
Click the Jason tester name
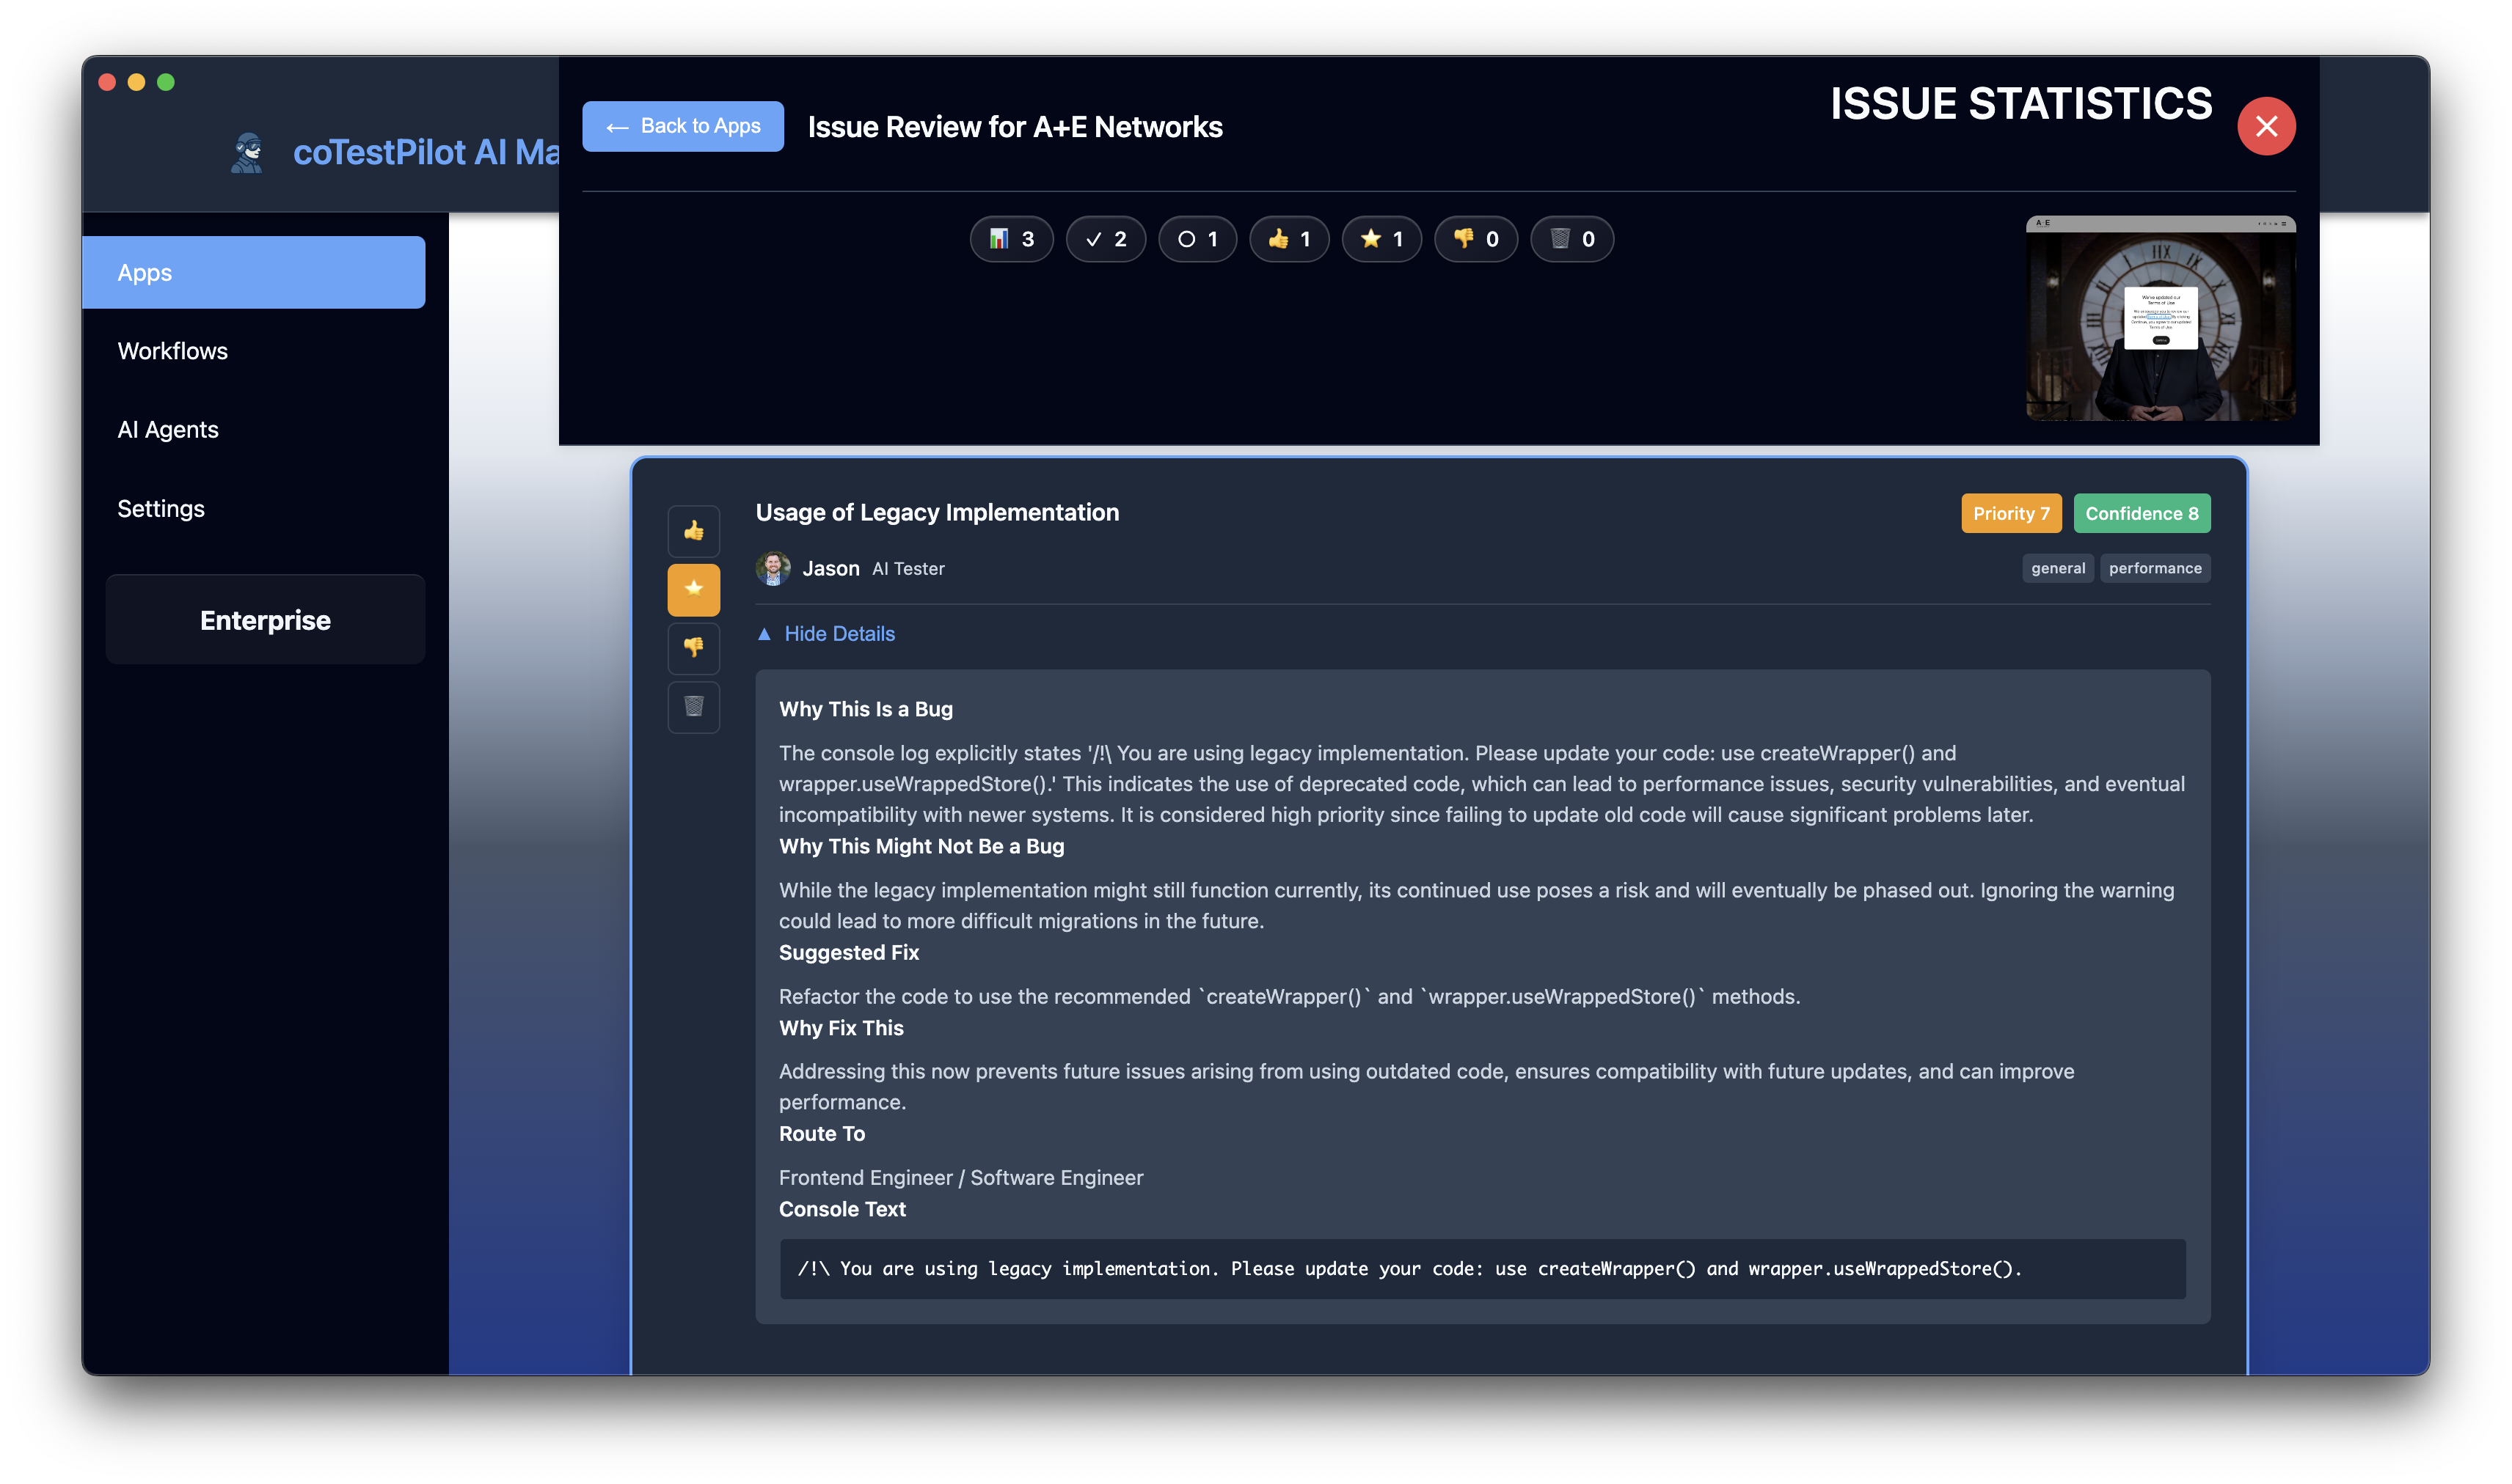830,568
